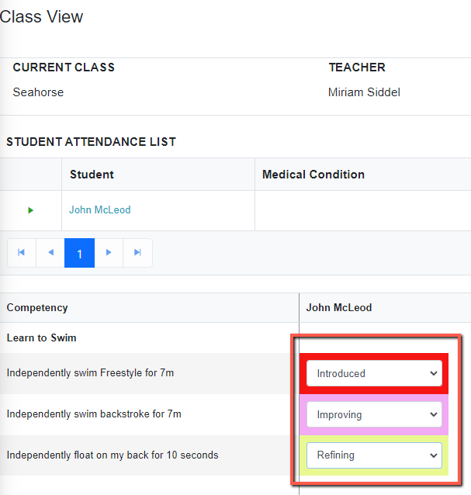
Task: Go to previous page of attendance list
Action: [x=50, y=253]
